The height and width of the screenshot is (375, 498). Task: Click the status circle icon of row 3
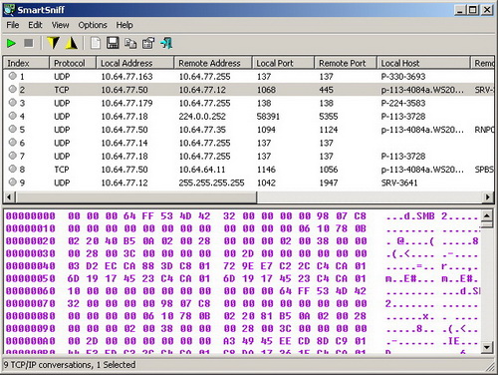pos(13,103)
